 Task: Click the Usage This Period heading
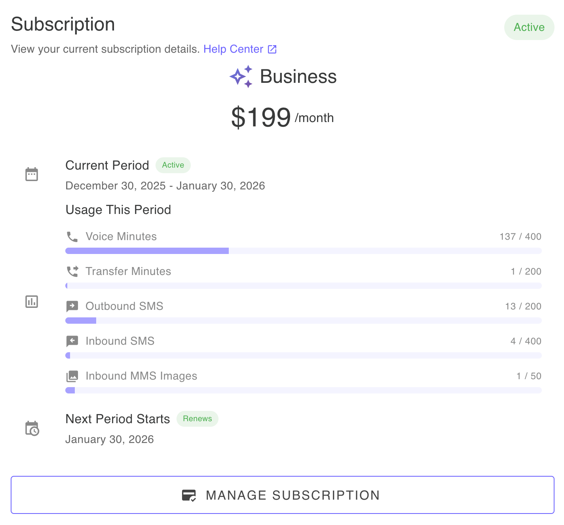[x=118, y=210]
